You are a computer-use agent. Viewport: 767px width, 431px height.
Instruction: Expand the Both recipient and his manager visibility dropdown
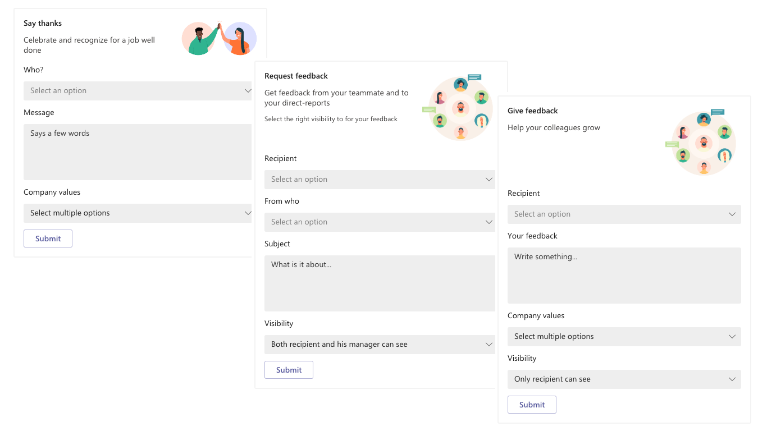tap(379, 345)
